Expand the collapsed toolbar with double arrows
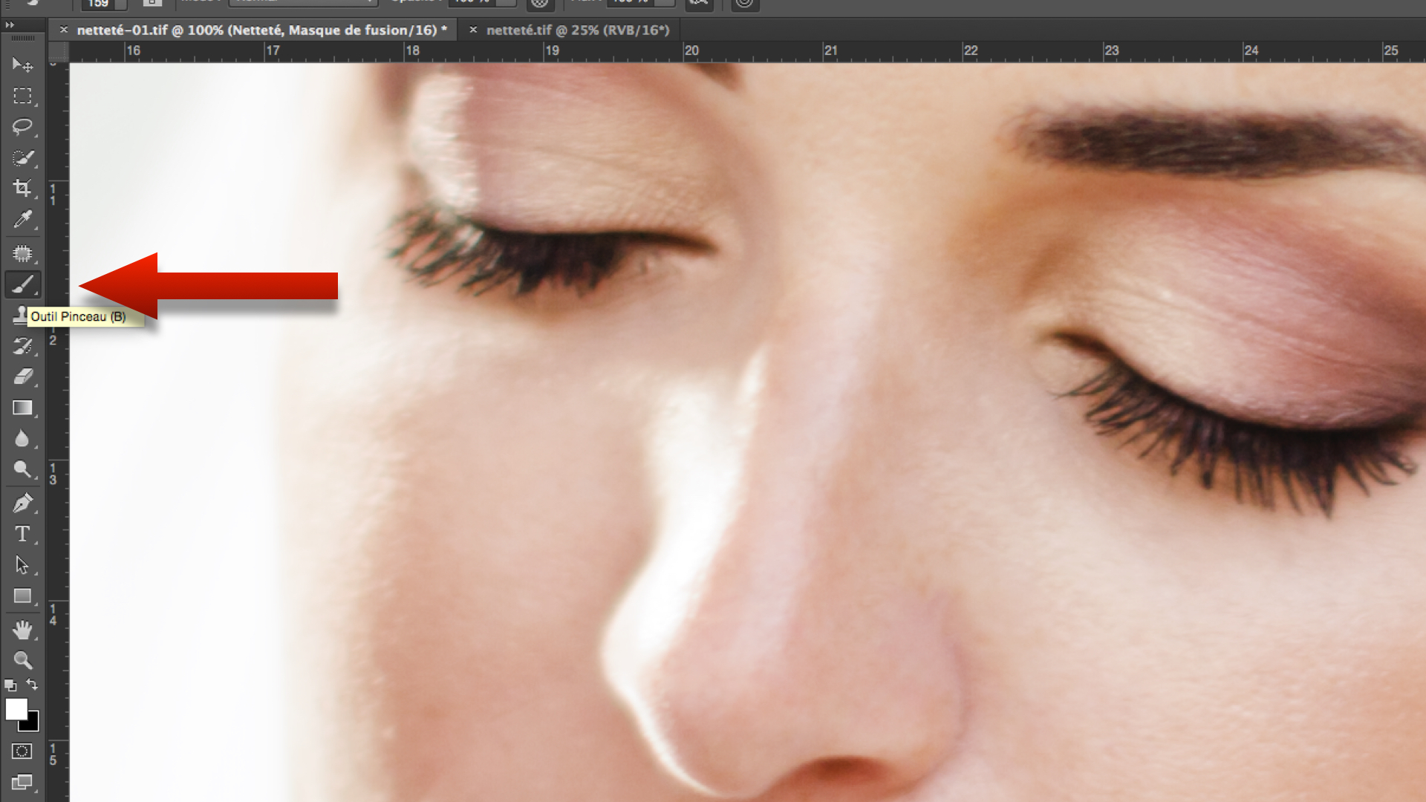Viewport: 1426px width, 802px height. [10, 25]
